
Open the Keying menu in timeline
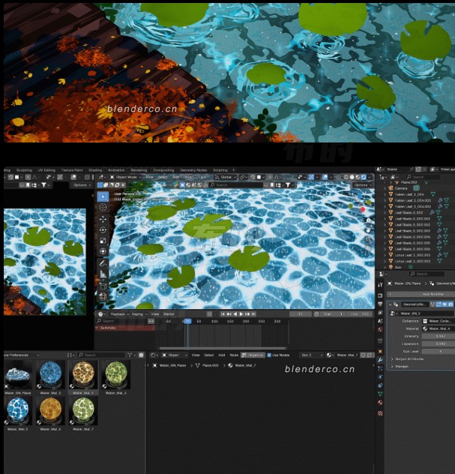click(x=139, y=314)
